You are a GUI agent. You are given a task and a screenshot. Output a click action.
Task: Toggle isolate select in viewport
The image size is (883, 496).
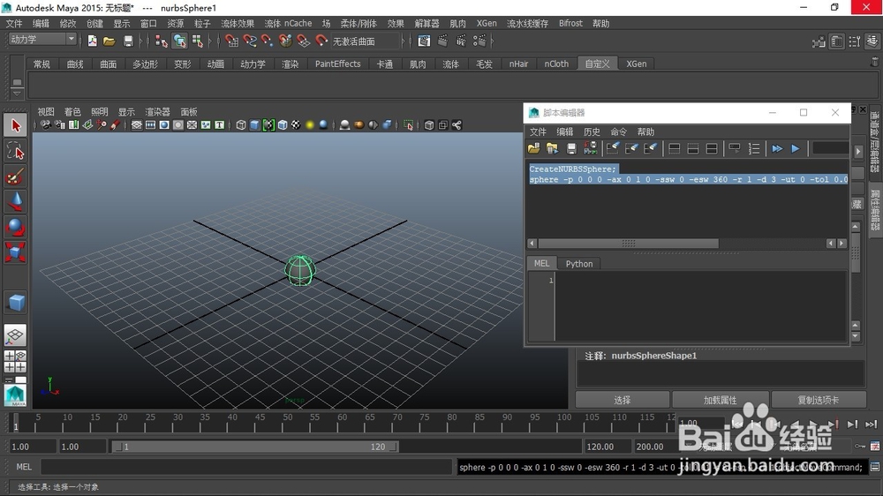408,125
